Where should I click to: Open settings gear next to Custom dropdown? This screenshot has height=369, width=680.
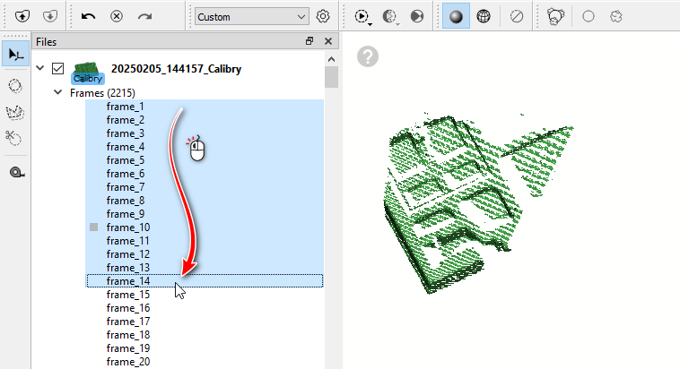pyautogui.click(x=324, y=16)
